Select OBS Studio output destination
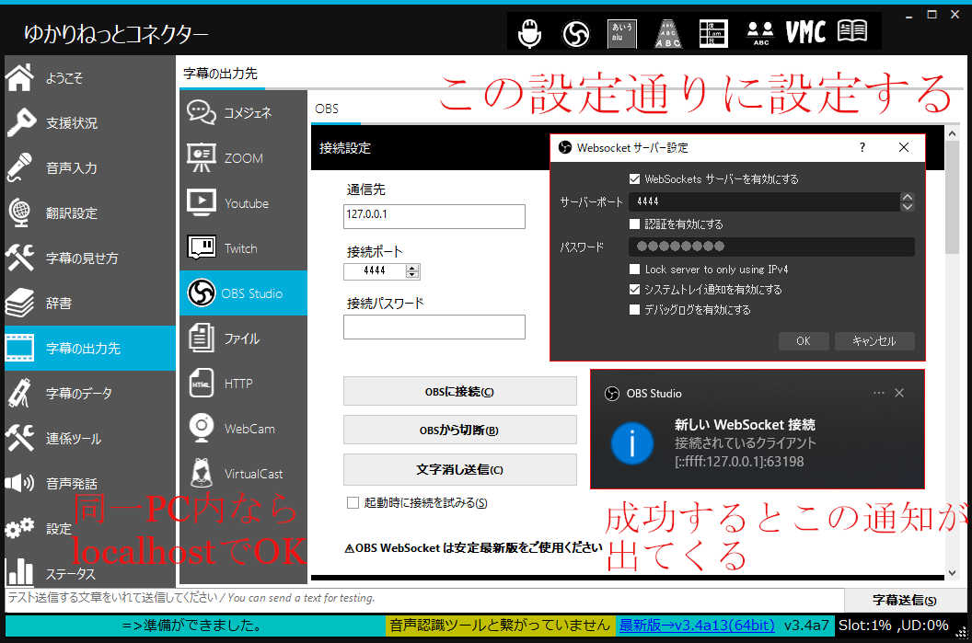The height and width of the screenshot is (643, 972). pyautogui.click(x=243, y=293)
